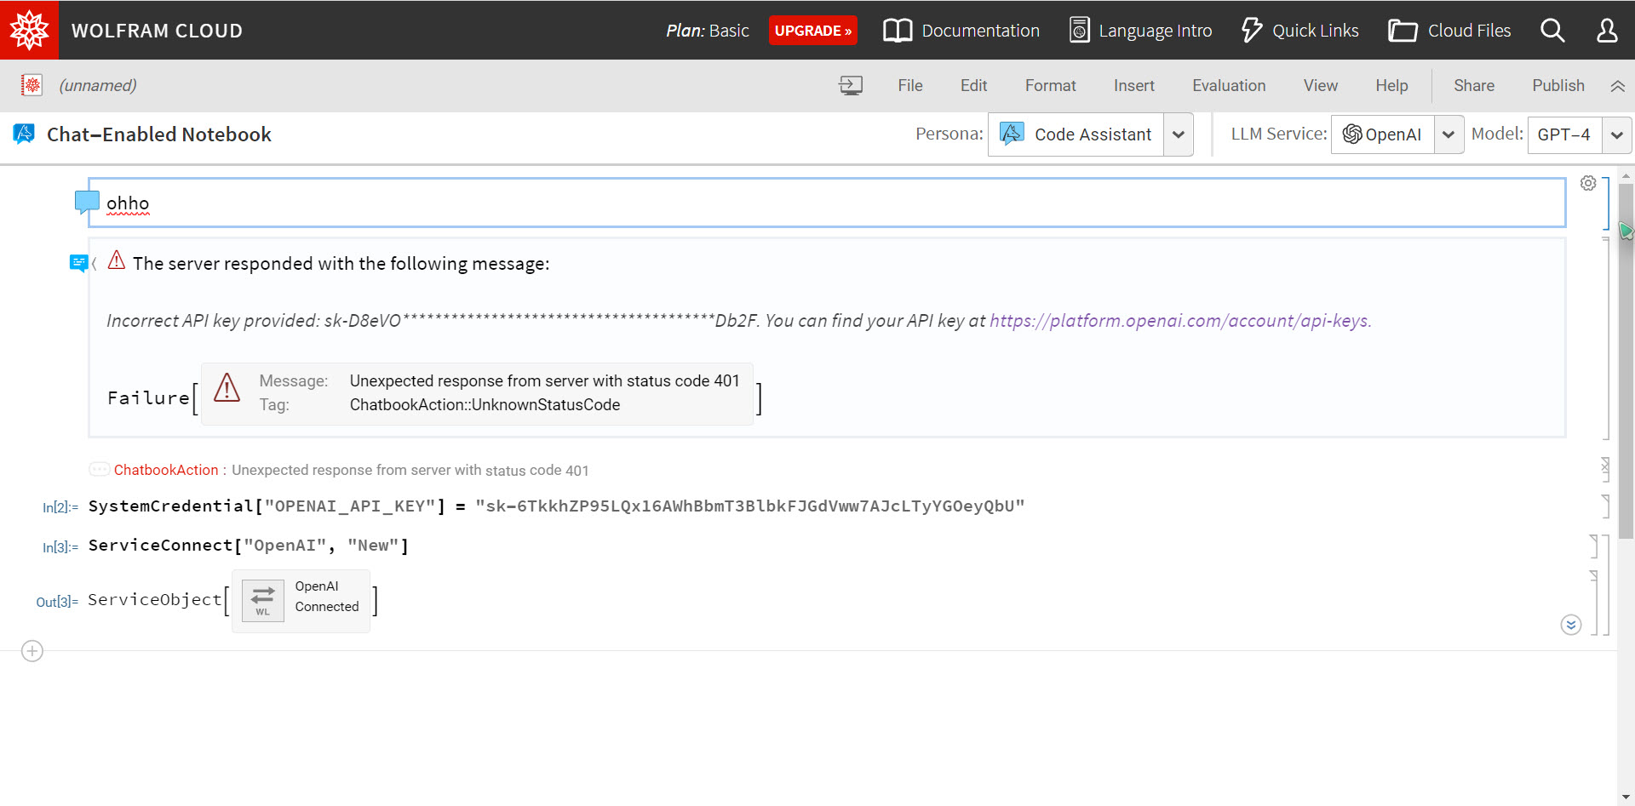Select the Out[3] cell bracket
The image size is (1635, 806).
[1594, 603]
